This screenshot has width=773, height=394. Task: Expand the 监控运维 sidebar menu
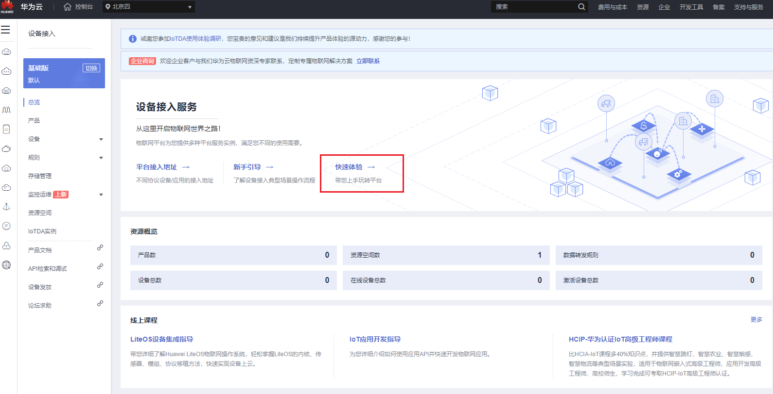[101, 195]
